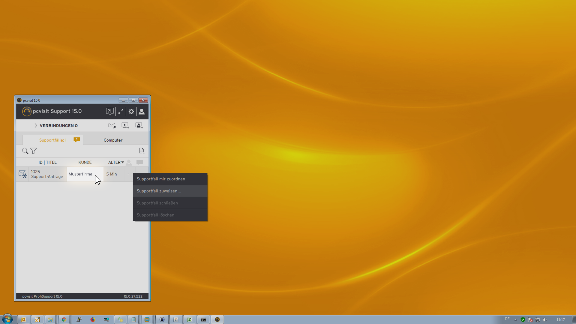
Task: Open the Windows Start button
Action: coord(7,319)
